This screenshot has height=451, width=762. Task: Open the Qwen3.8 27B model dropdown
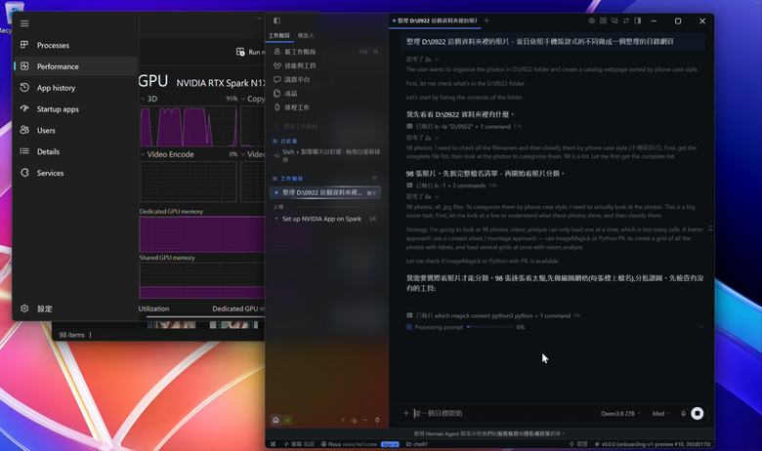pos(620,414)
